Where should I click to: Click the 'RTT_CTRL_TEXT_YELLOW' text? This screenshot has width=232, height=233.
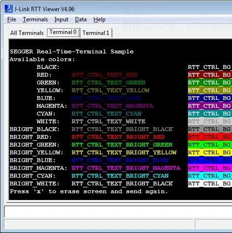click(110, 90)
